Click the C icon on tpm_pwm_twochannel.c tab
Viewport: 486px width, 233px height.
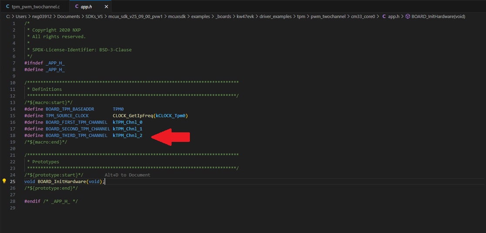pos(8,7)
